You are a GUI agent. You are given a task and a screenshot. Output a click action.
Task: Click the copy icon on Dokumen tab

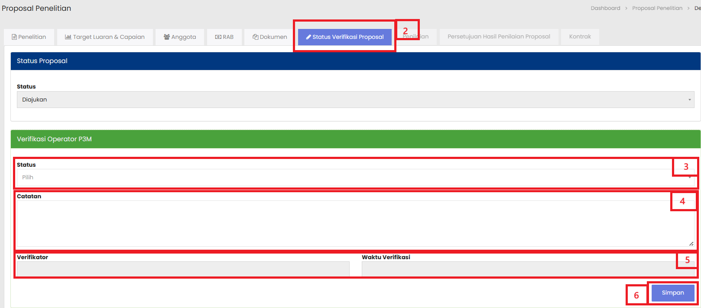pyautogui.click(x=255, y=37)
